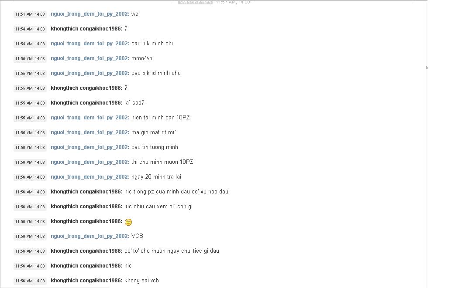
Task: Click the 11:57 AM date header at the top
Action: point(233,2)
